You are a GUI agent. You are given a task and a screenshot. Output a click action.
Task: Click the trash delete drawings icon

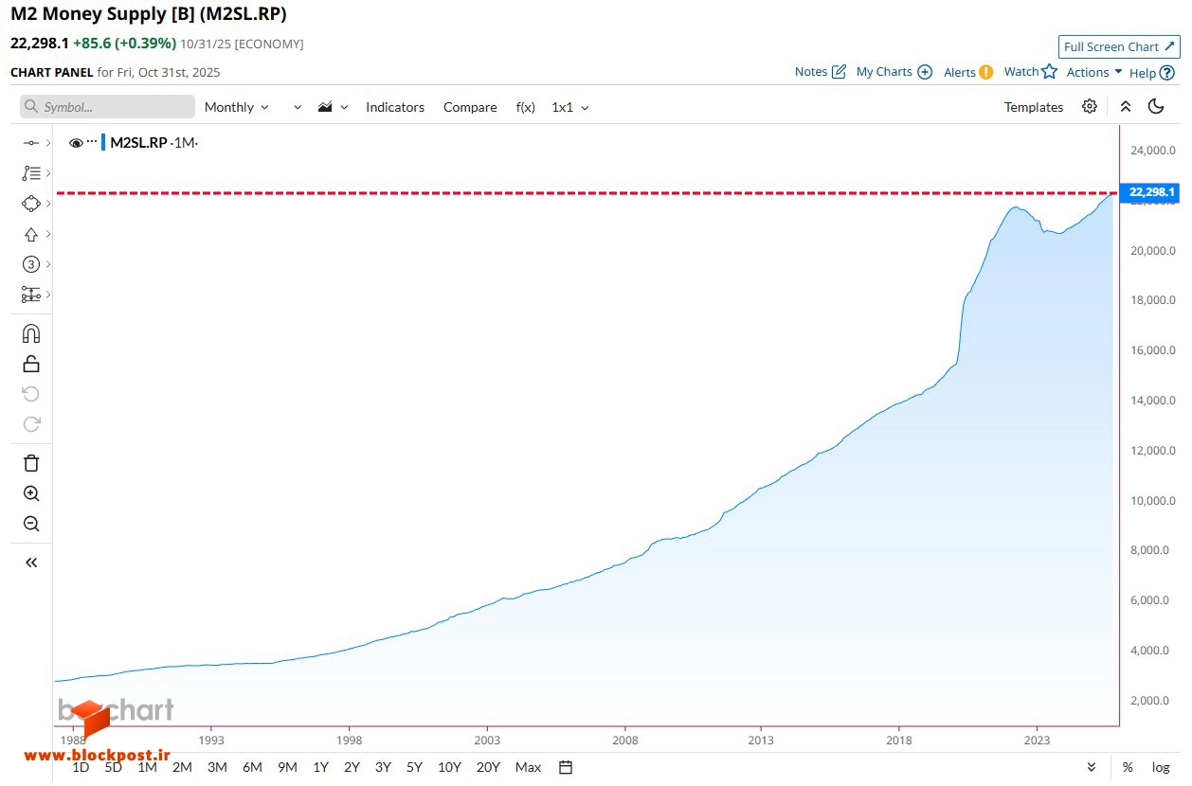click(x=30, y=463)
